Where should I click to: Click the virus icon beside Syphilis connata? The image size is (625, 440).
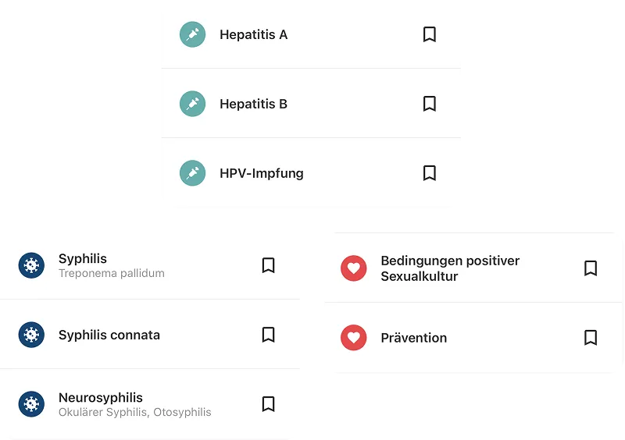(31, 335)
